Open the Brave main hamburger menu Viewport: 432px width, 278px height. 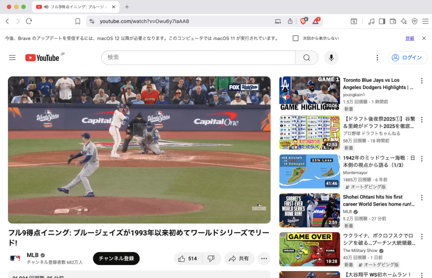point(425,21)
